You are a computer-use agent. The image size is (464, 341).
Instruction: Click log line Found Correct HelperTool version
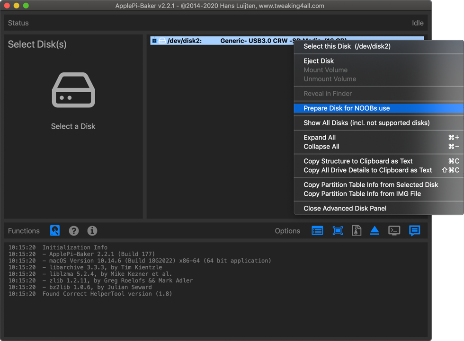(x=107, y=294)
